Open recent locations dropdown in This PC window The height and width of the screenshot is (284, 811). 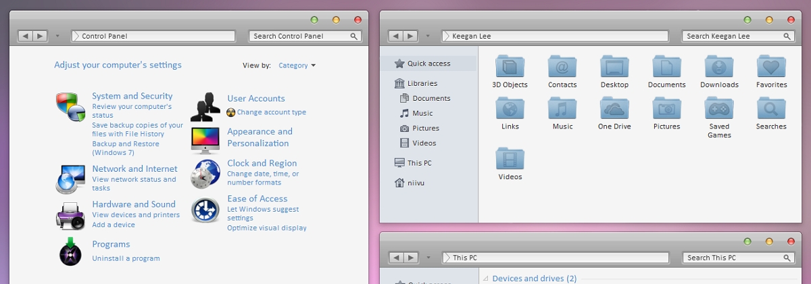428,258
